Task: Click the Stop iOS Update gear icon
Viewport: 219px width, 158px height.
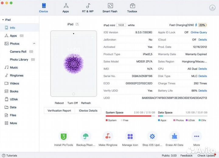Action: coord(152,136)
